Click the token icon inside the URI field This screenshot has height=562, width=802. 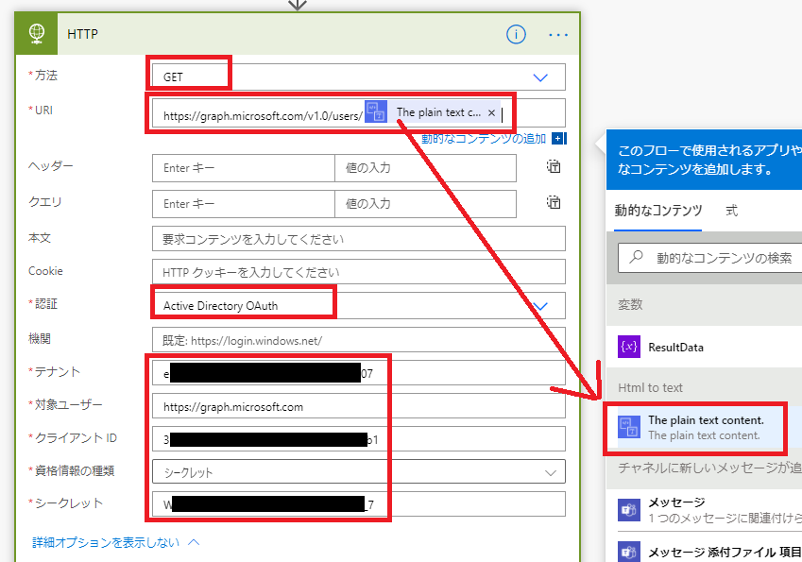(375, 111)
